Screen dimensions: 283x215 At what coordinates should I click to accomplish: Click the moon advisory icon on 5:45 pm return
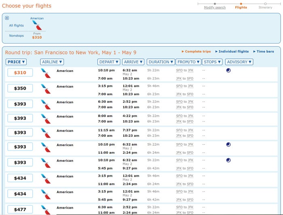tap(228, 160)
